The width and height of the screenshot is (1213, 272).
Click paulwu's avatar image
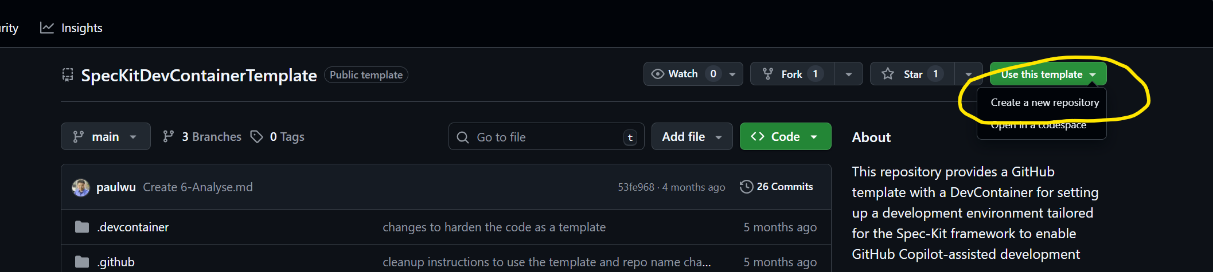tap(81, 187)
